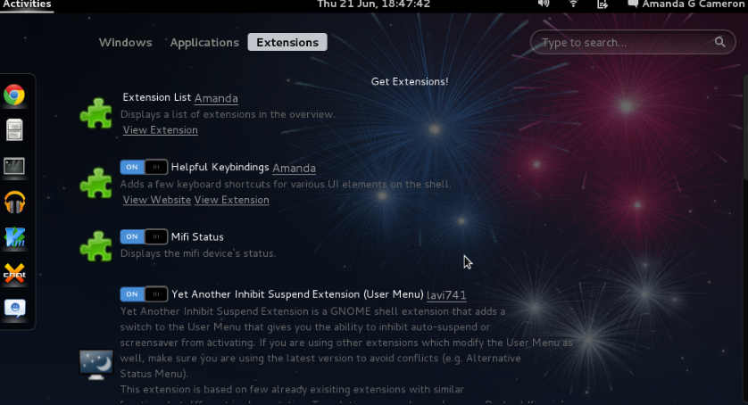Viewport: 748px width, 405px height.
Task: Open View Extension under Extension List
Action: pyautogui.click(x=161, y=130)
